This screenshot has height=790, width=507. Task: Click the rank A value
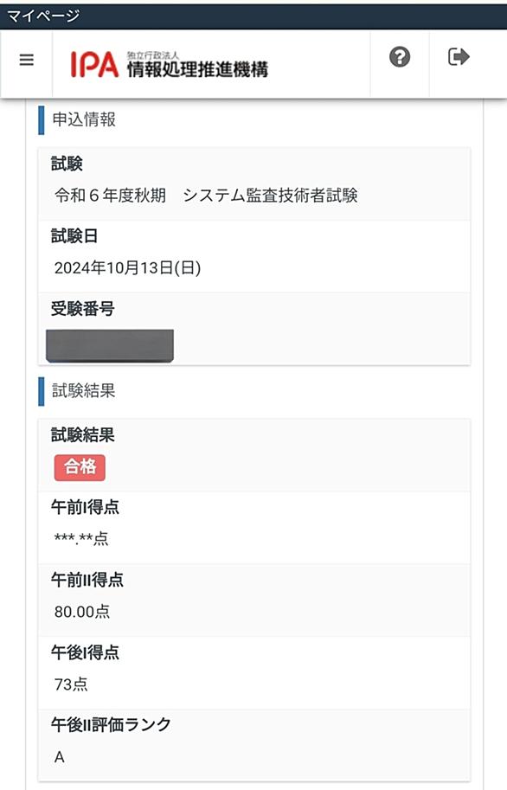coord(60,757)
